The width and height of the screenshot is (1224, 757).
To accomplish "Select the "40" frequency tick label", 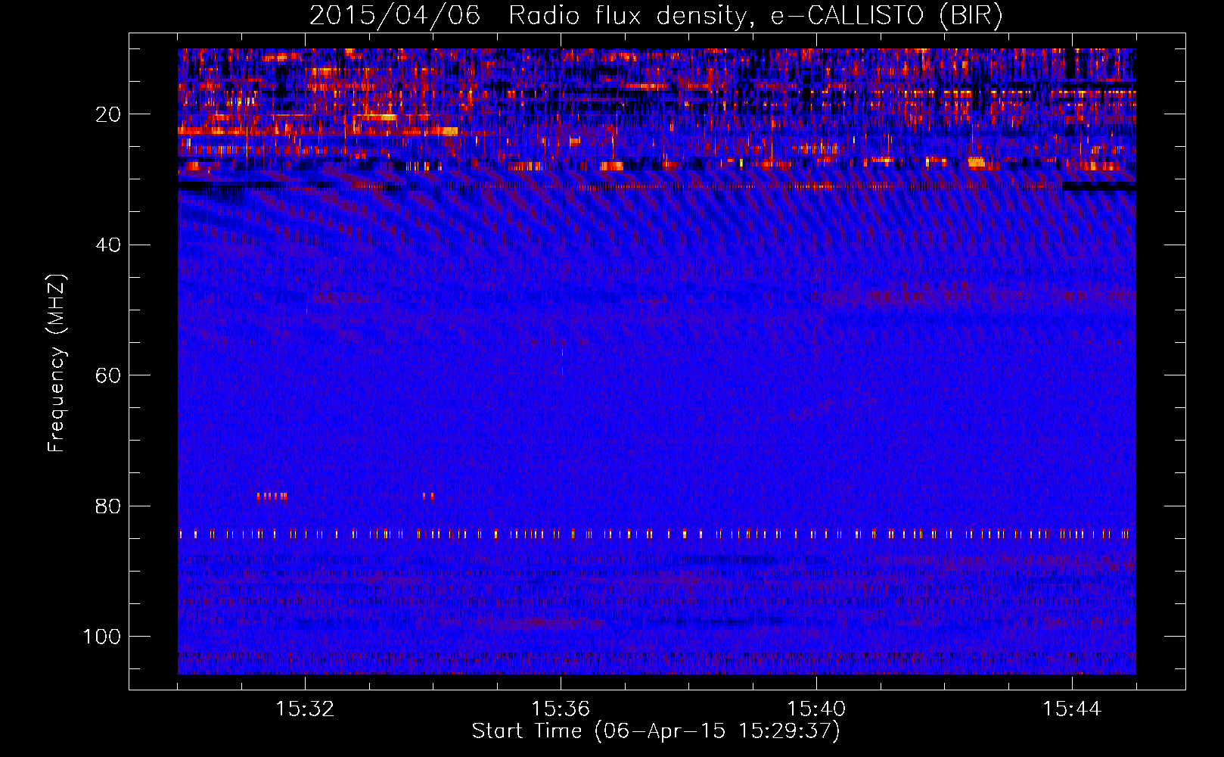I will coord(108,245).
